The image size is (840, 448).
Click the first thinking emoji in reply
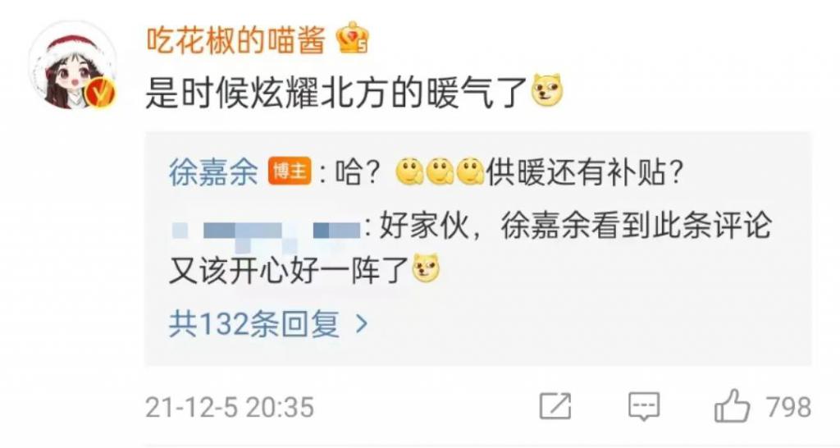409,172
